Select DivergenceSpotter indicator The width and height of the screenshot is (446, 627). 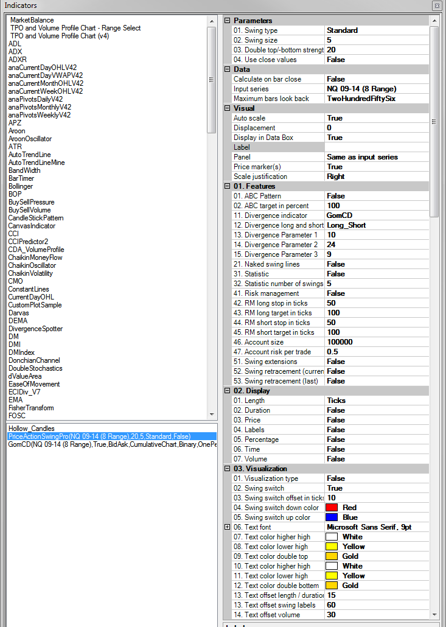pyautogui.click(x=35, y=329)
